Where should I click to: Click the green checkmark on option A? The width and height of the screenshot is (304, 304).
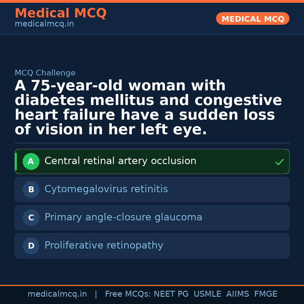coord(279,162)
